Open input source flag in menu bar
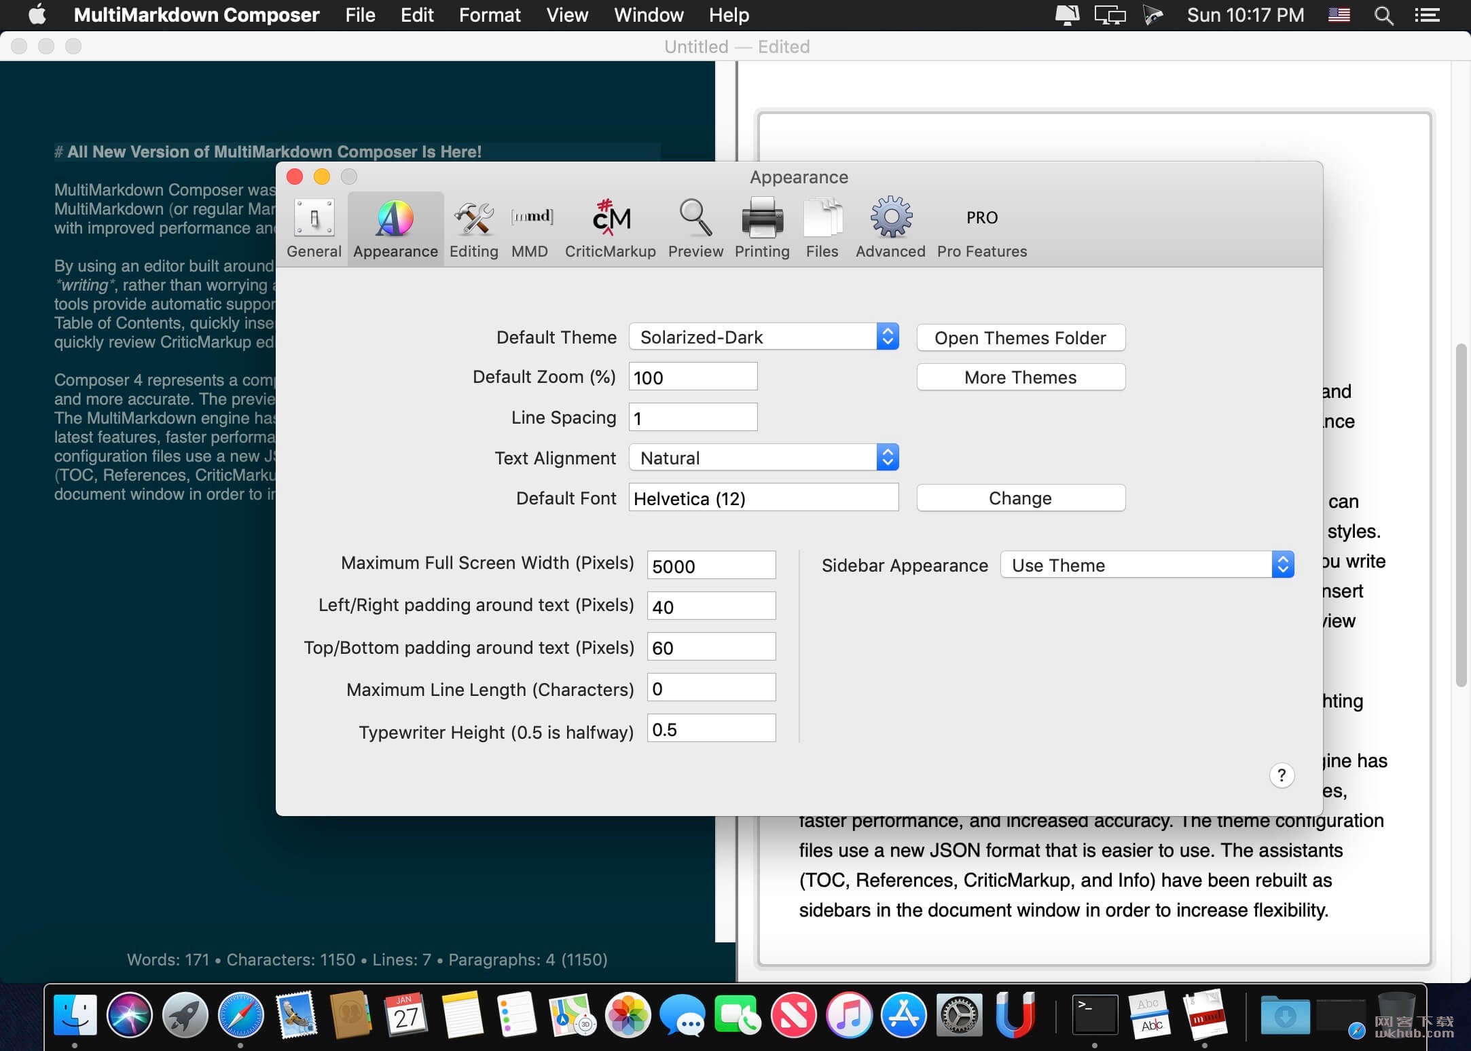 point(1339,15)
